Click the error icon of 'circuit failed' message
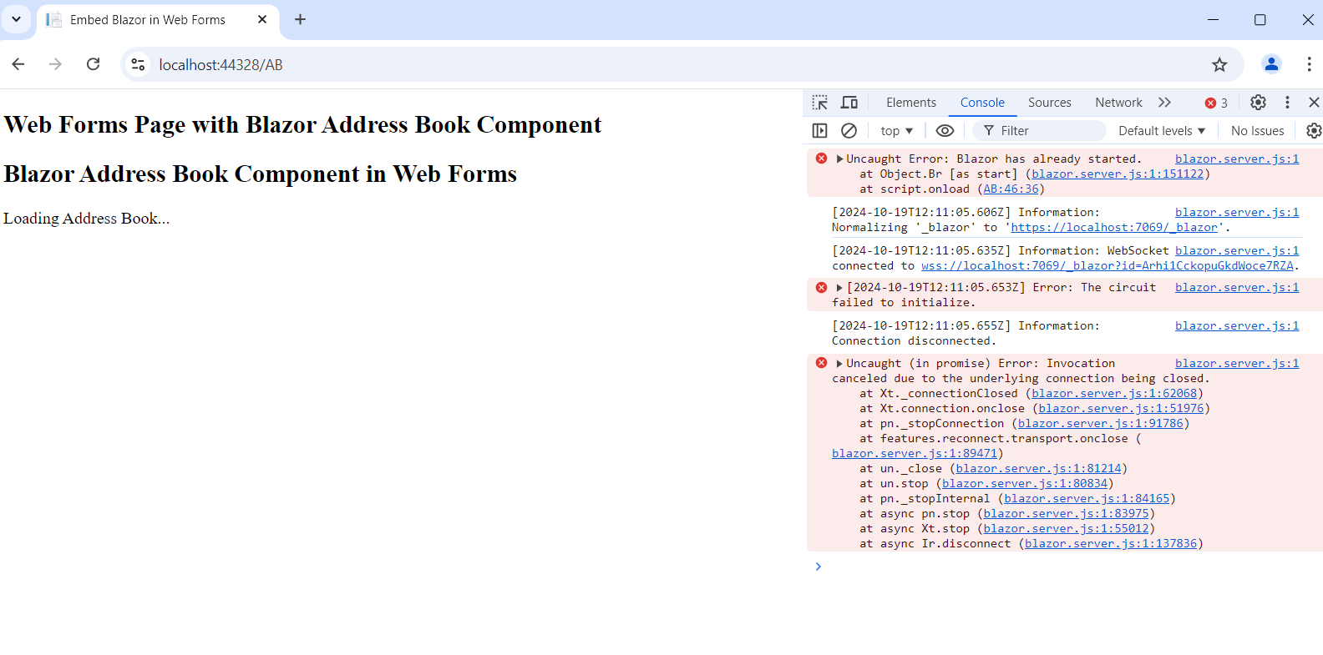 click(x=821, y=288)
